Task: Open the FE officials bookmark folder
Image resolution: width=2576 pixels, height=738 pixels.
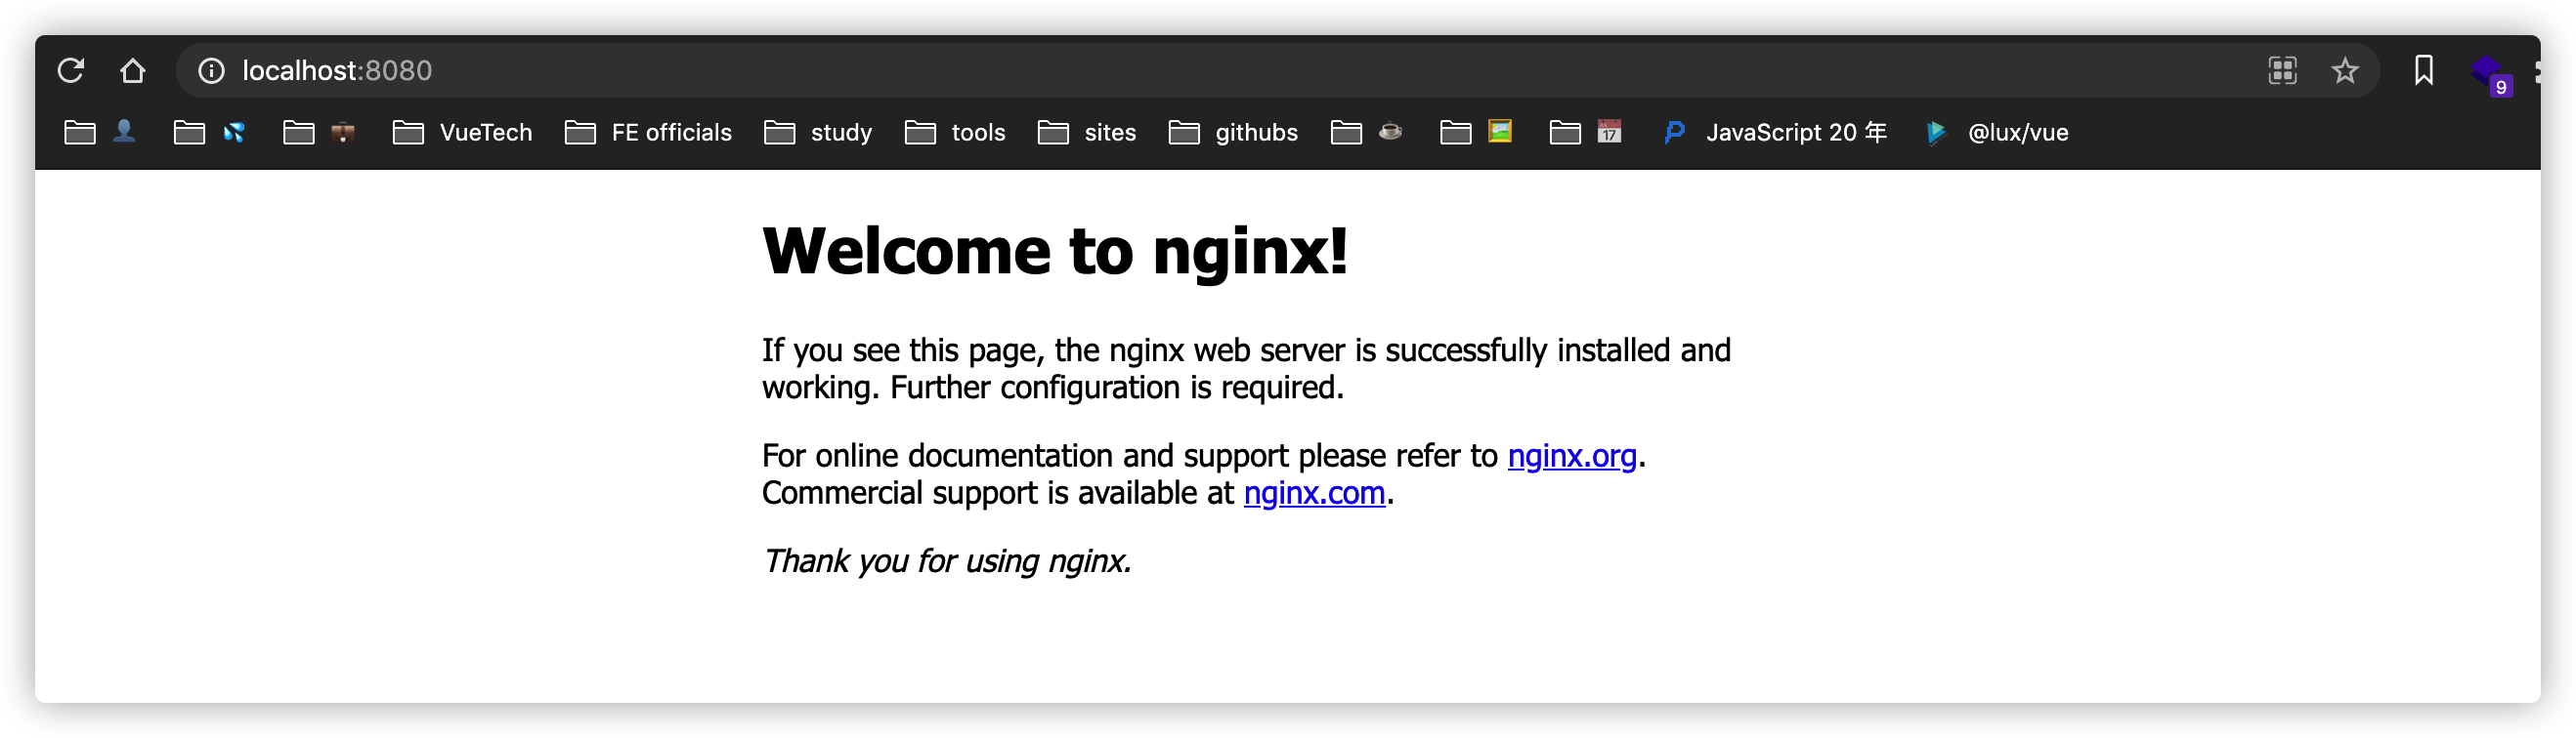Action: coord(648,133)
